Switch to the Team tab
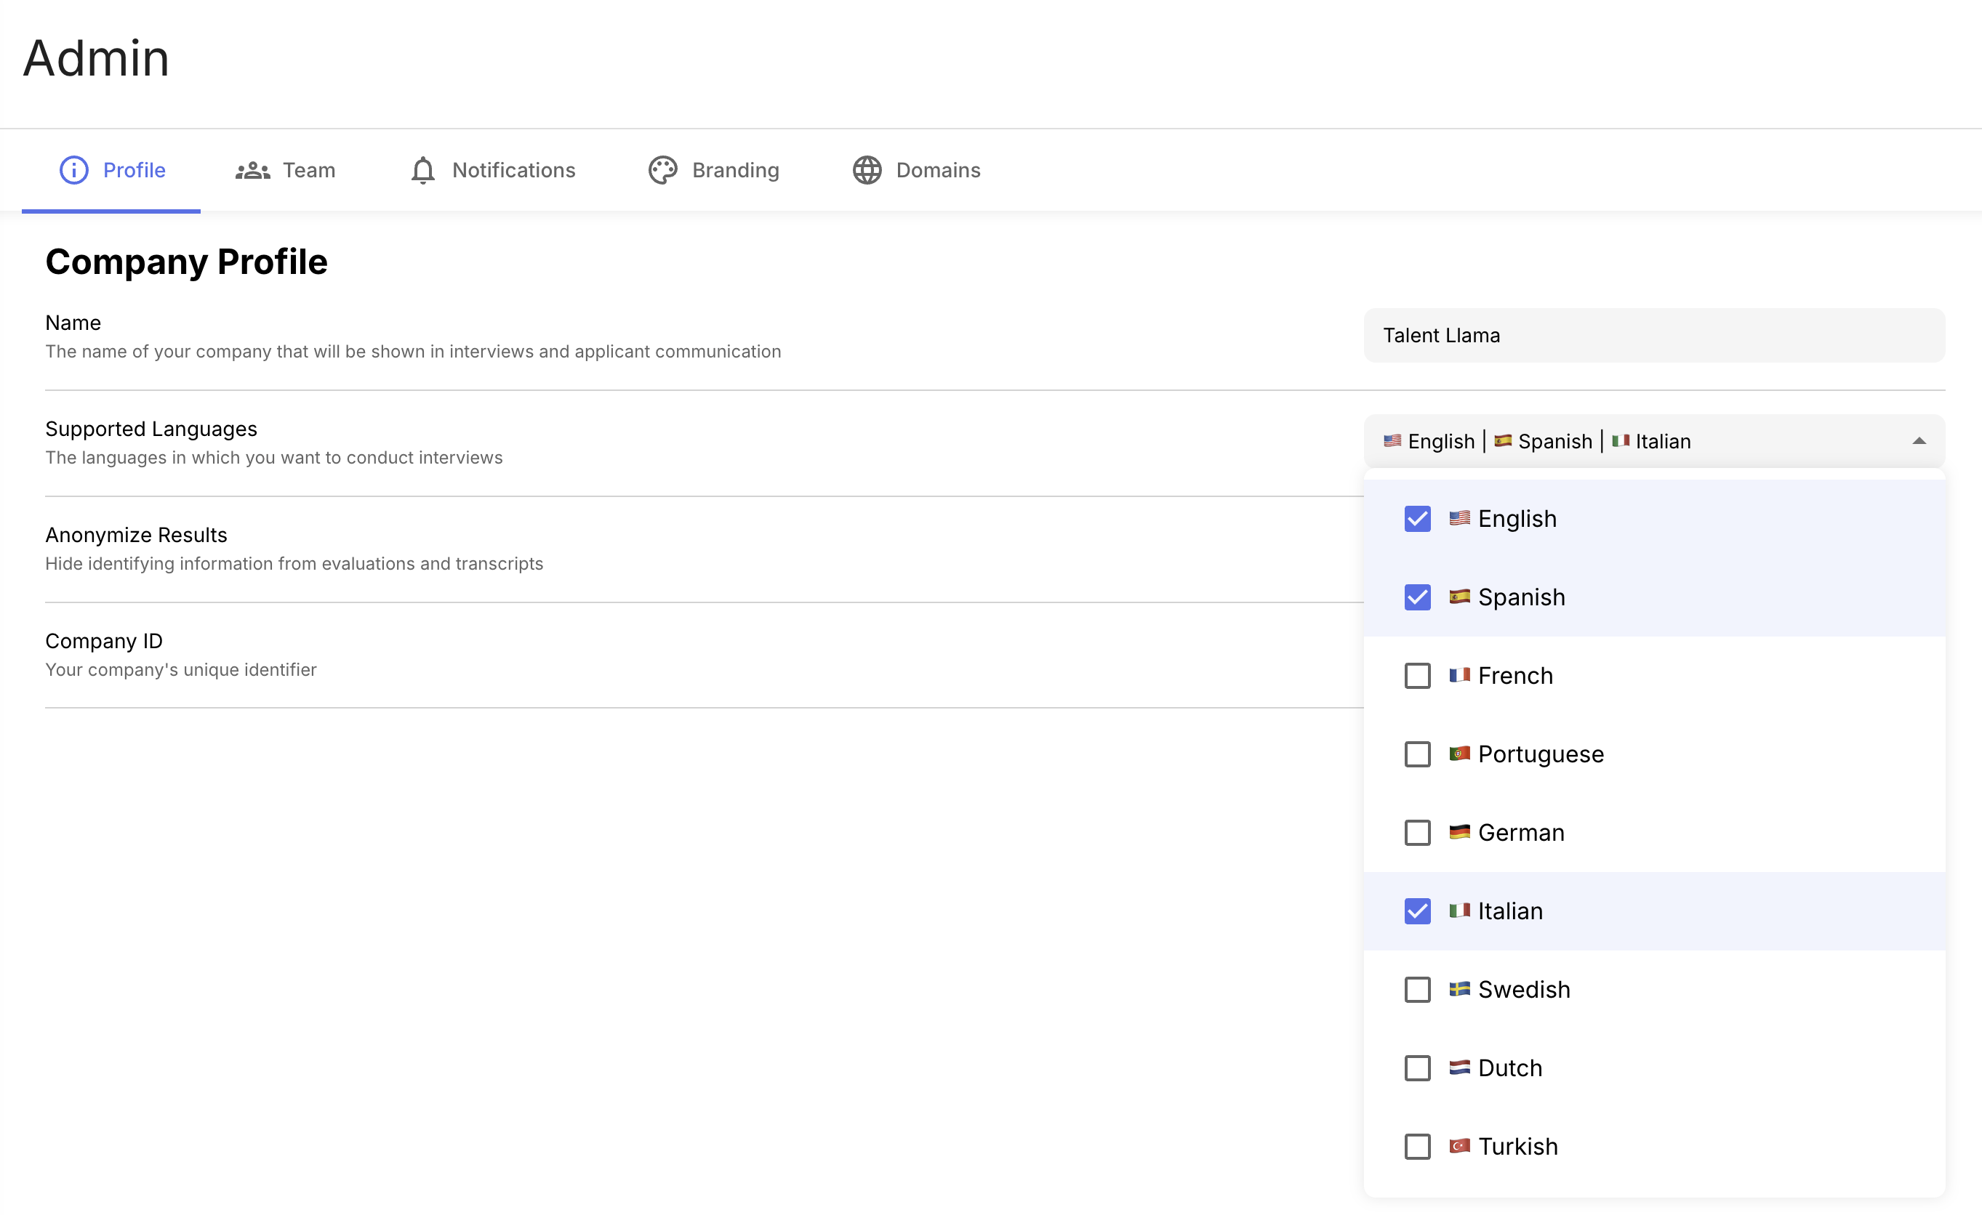This screenshot has height=1215, width=1982. (x=309, y=171)
